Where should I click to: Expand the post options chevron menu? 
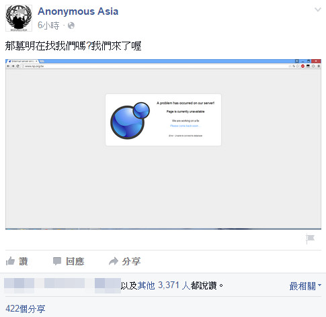point(318,9)
